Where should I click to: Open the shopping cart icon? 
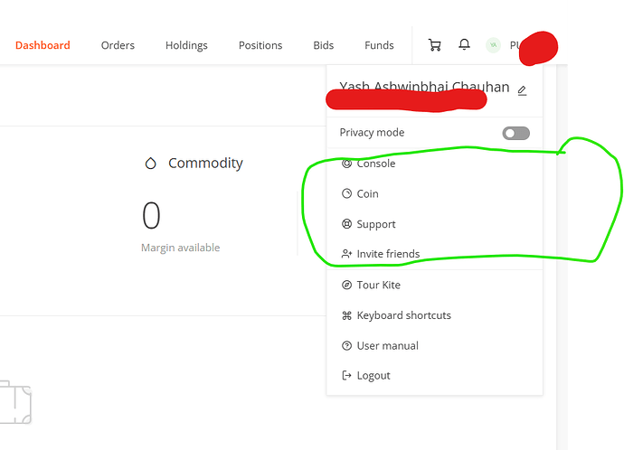[x=435, y=45]
